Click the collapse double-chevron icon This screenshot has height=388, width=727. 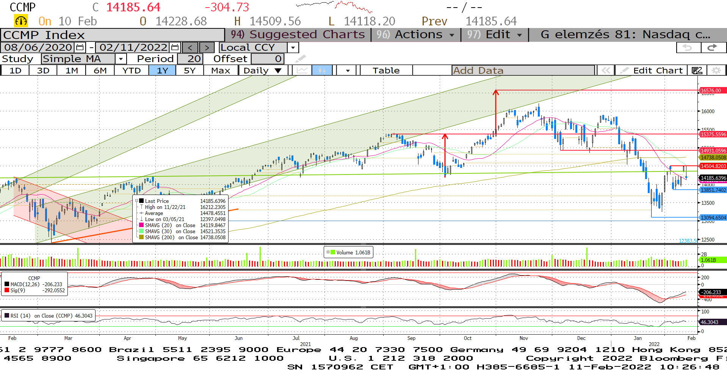click(x=606, y=70)
